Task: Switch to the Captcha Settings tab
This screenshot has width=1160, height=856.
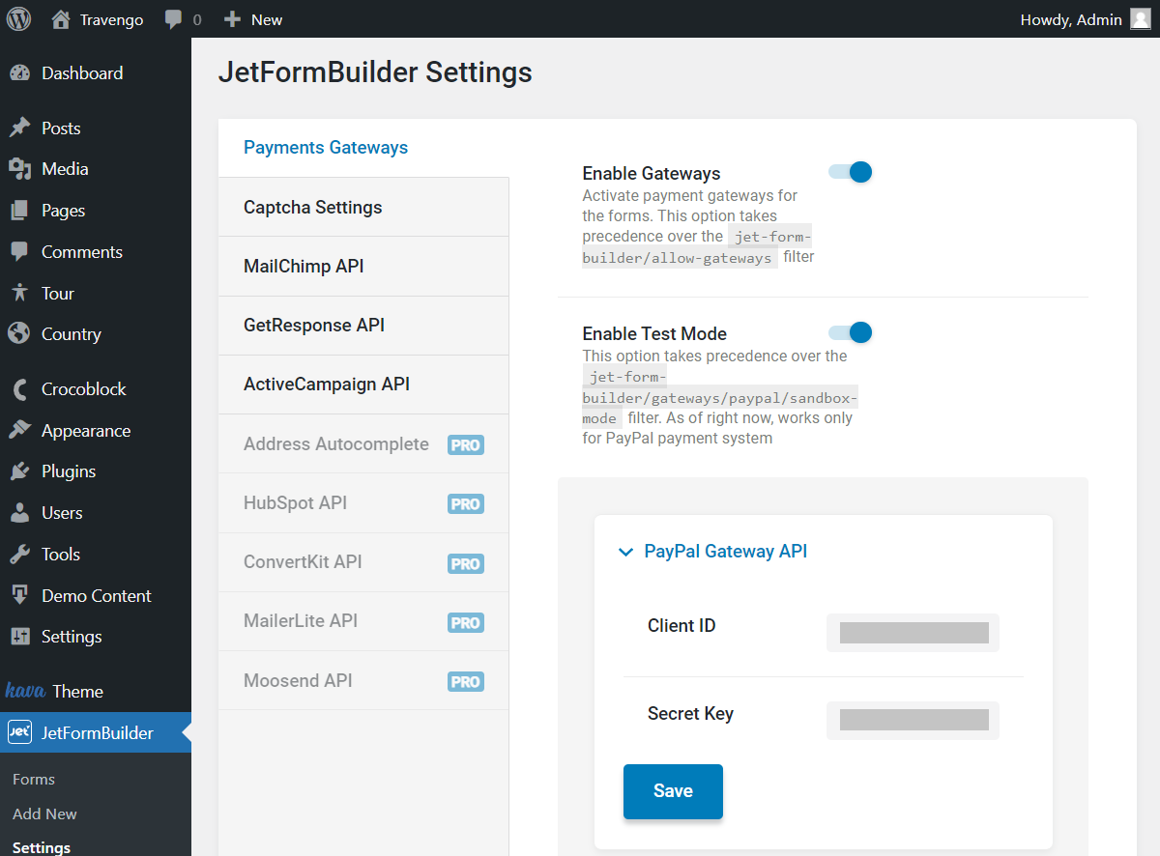Action: click(311, 207)
